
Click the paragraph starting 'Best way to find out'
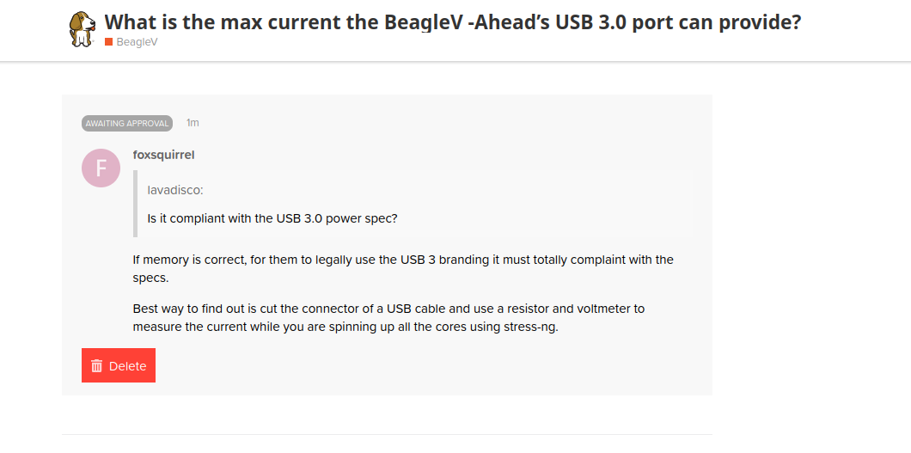(388, 318)
